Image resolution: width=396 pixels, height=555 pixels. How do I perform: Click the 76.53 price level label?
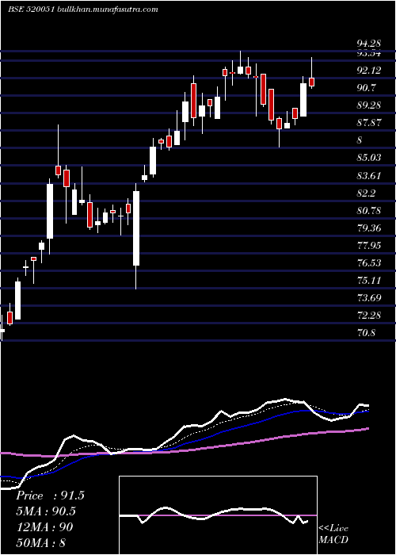click(x=369, y=263)
